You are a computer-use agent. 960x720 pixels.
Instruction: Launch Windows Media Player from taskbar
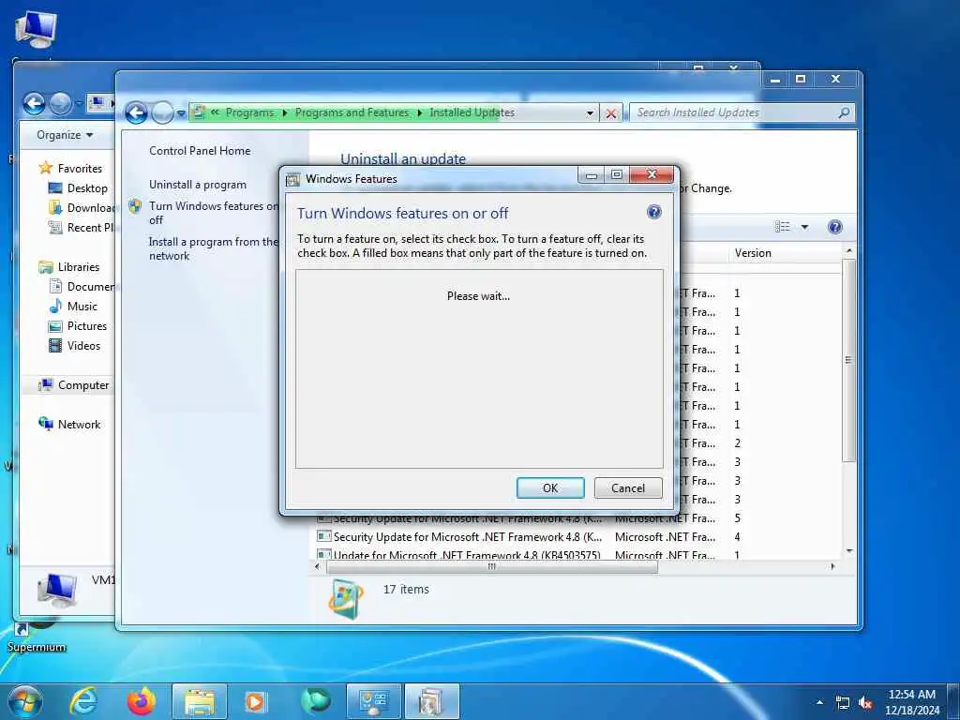255,701
